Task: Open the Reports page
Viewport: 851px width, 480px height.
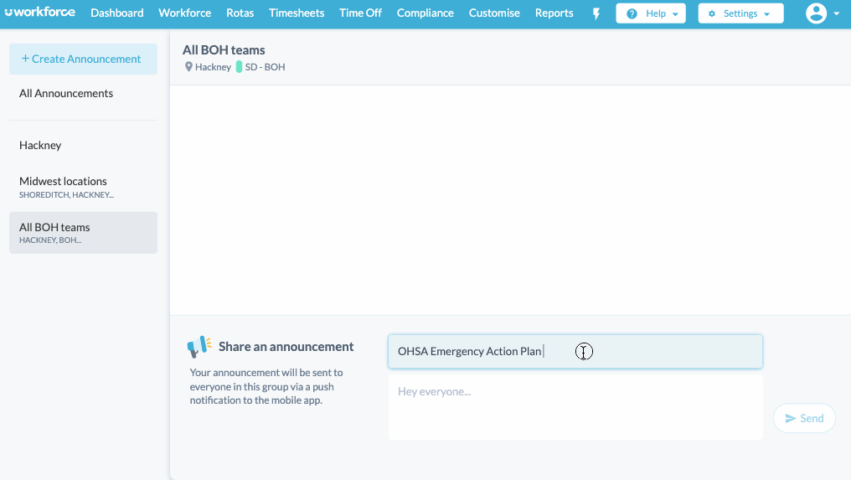Action: [554, 13]
